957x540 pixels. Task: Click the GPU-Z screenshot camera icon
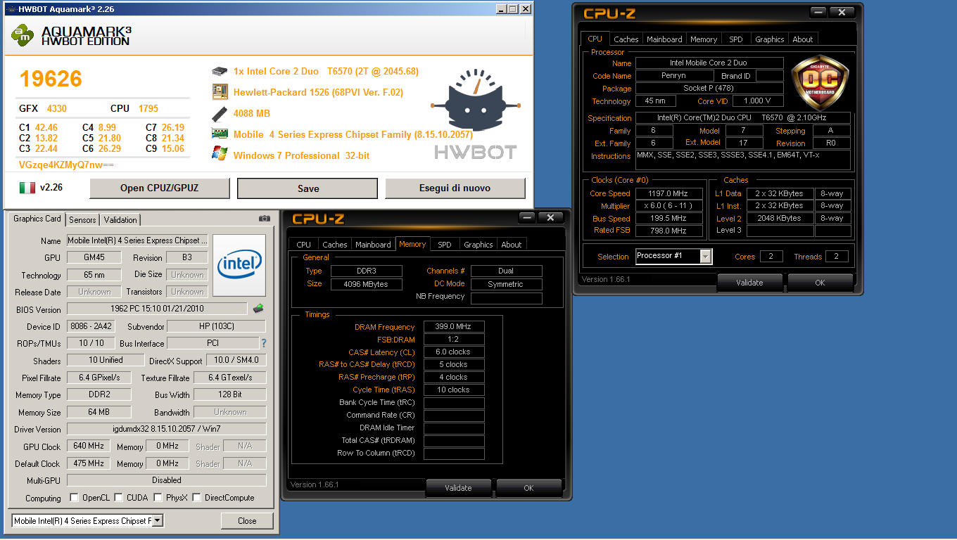point(265,219)
